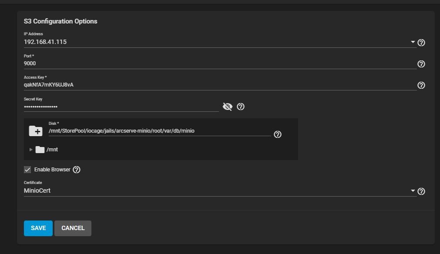The image size is (440, 254).
Task: Open the IP Address dropdown arrow
Action: coord(413,42)
